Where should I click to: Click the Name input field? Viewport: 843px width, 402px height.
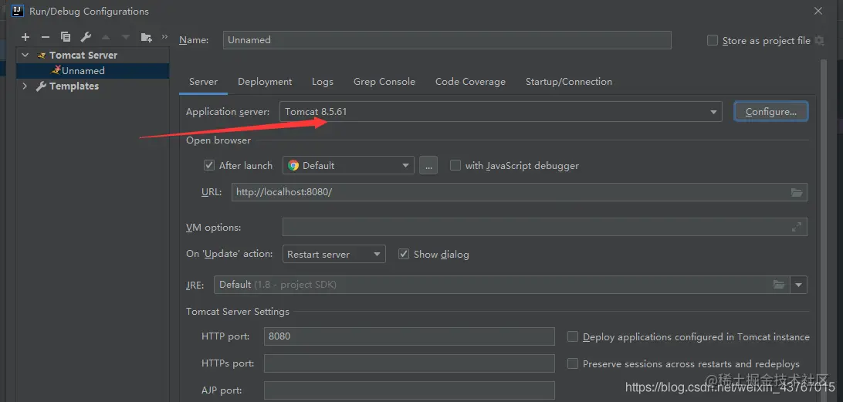[447, 40]
